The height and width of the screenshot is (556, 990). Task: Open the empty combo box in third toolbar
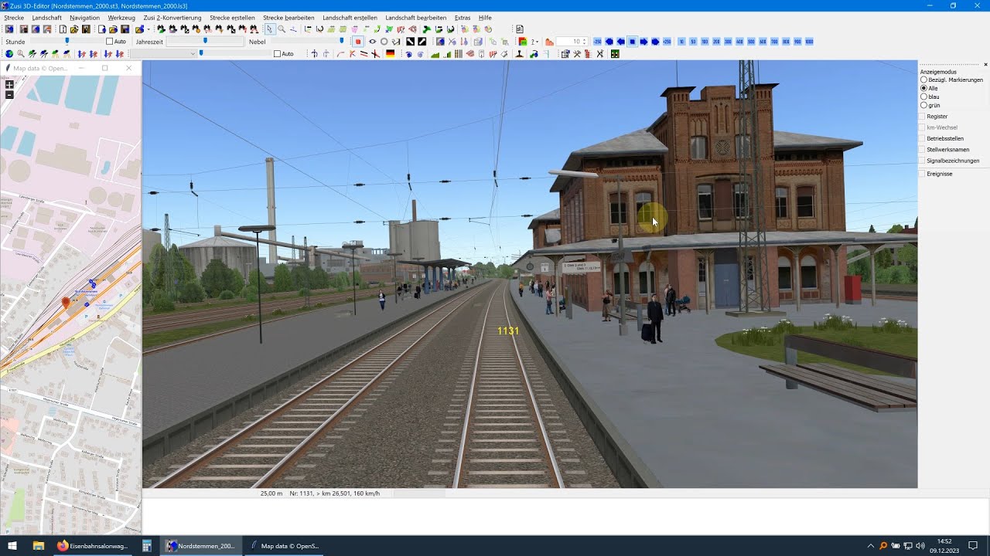tap(163, 54)
